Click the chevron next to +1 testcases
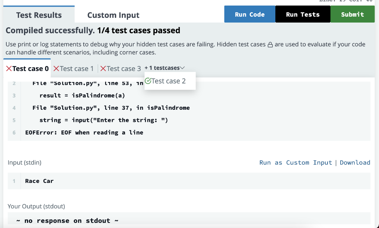 pyautogui.click(x=182, y=68)
